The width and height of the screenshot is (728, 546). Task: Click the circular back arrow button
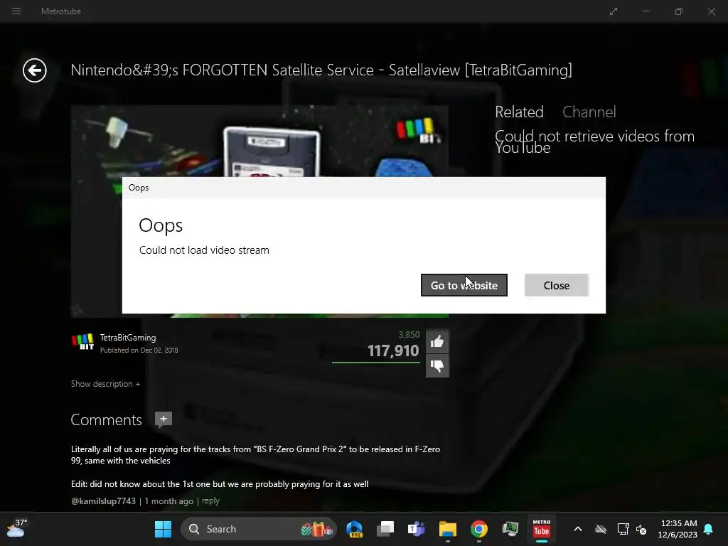point(35,70)
